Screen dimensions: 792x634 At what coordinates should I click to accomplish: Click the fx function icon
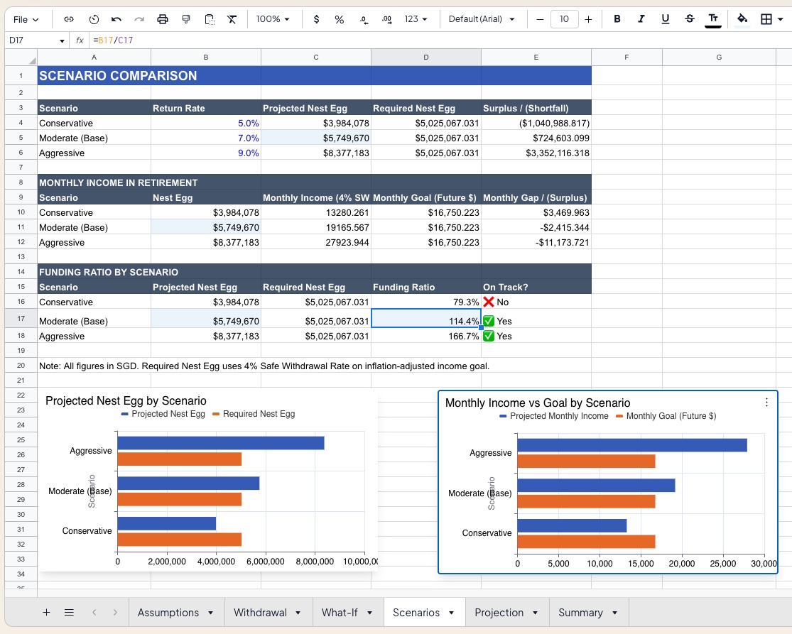(x=80, y=40)
